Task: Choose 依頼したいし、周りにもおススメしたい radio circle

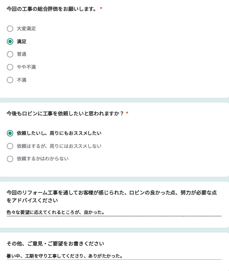Action: point(10,133)
